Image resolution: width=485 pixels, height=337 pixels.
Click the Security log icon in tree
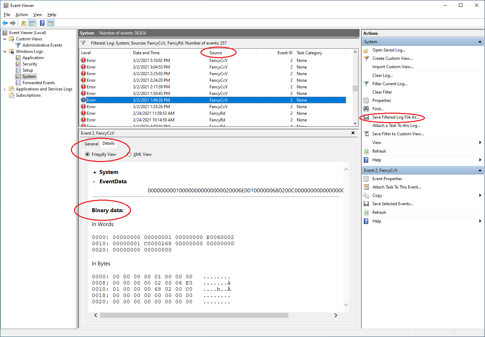point(18,64)
